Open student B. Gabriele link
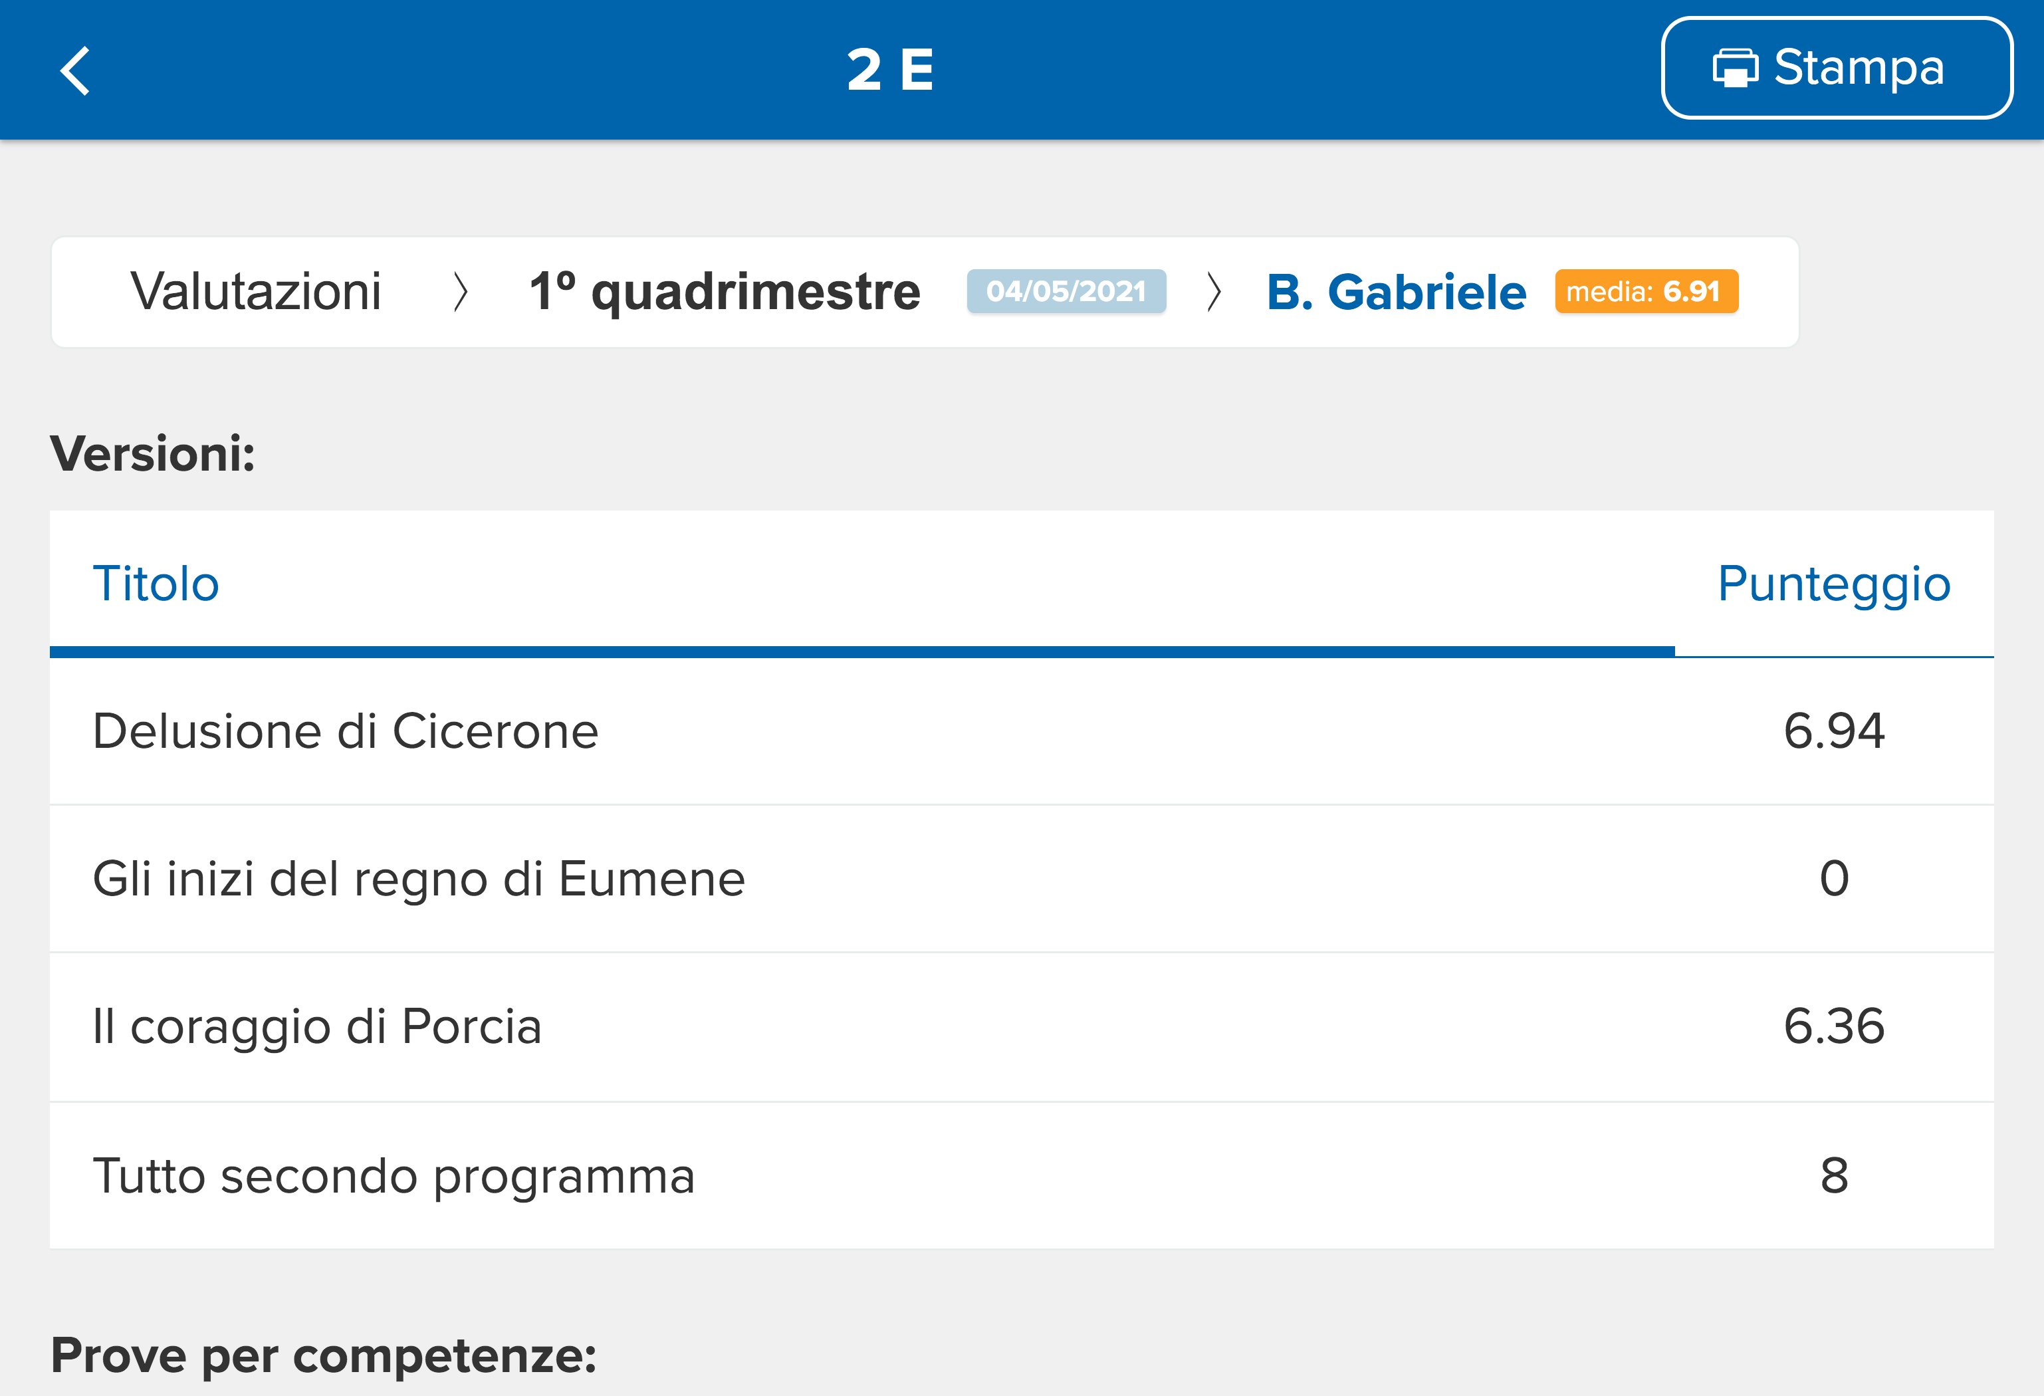The image size is (2044, 1396). tap(1396, 291)
